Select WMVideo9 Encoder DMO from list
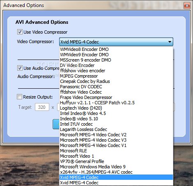 (x=116, y=55)
